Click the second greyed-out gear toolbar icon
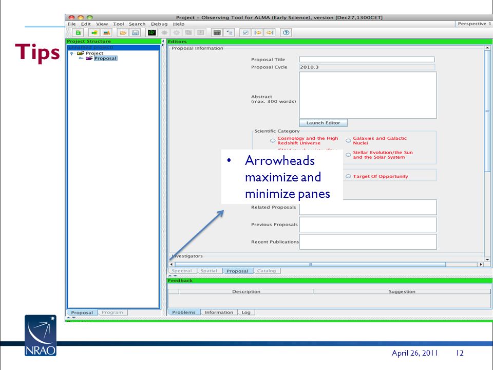Screen dimensions: 493x370 point(176,33)
